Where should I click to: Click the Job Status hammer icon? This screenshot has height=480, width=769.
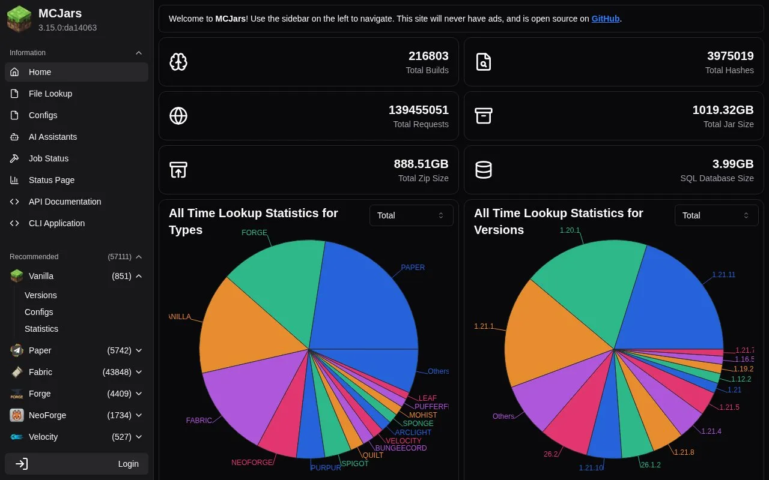point(15,158)
